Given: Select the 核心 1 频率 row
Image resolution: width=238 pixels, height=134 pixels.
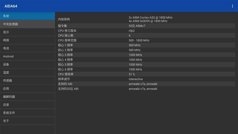Looking at the screenshot, I should tap(146, 45).
